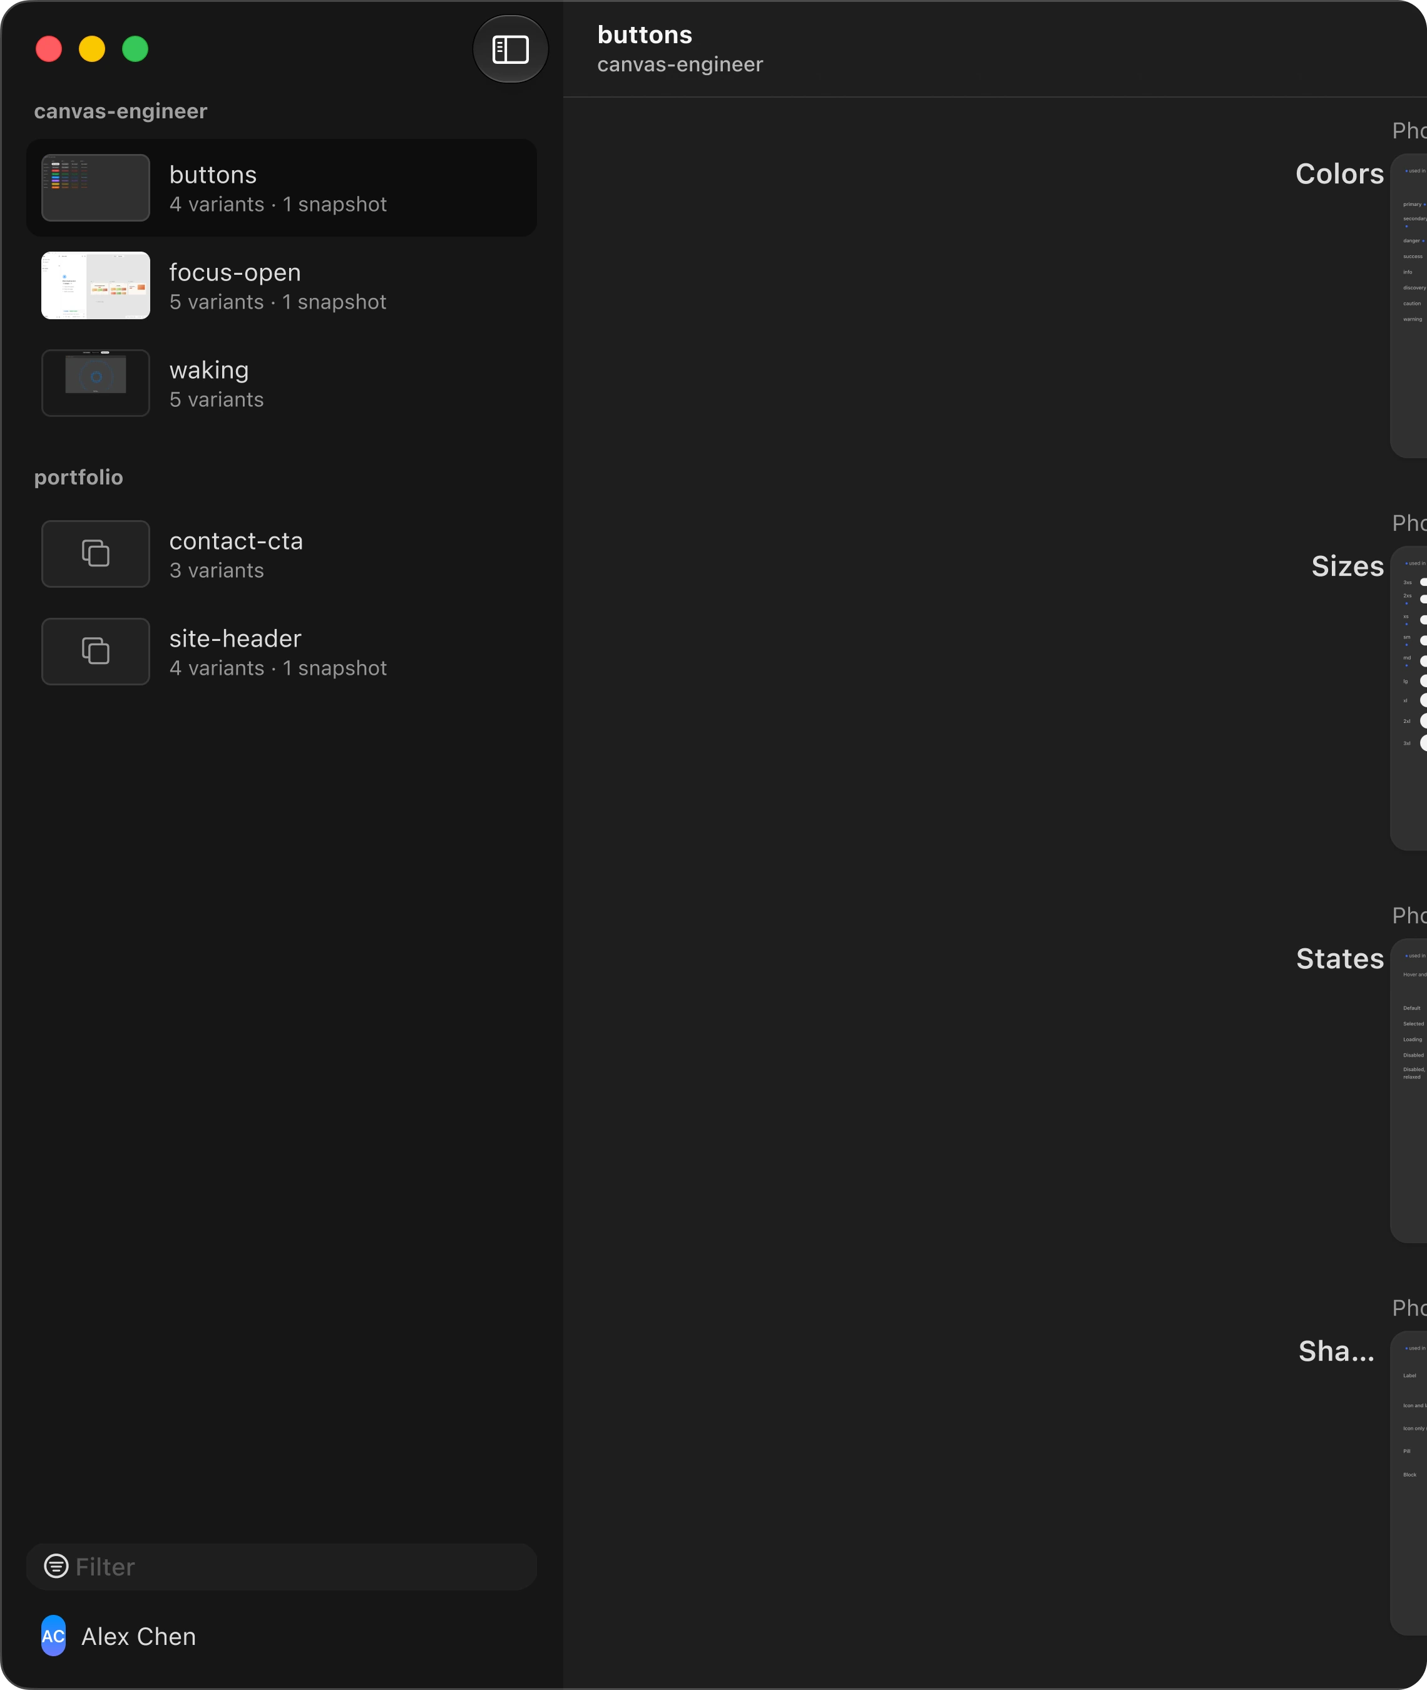Click the portfolio section header
1427x1690 pixels.
click(78, 478)
